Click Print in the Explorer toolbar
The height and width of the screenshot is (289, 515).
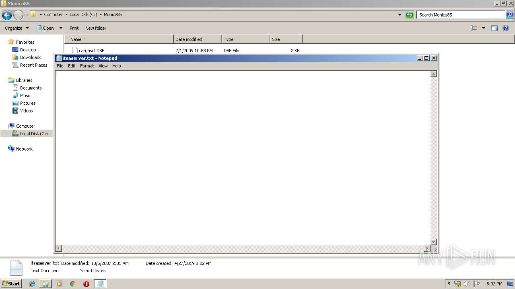74,28
